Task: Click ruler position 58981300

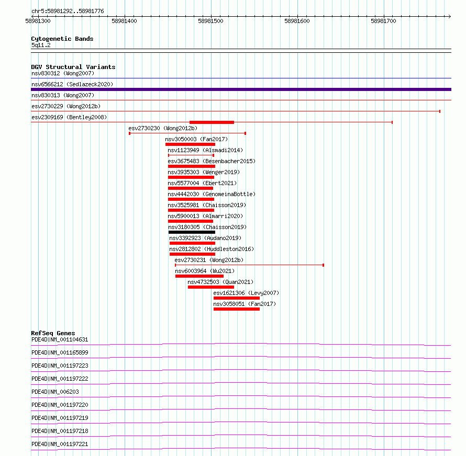Action: [38, 21]
